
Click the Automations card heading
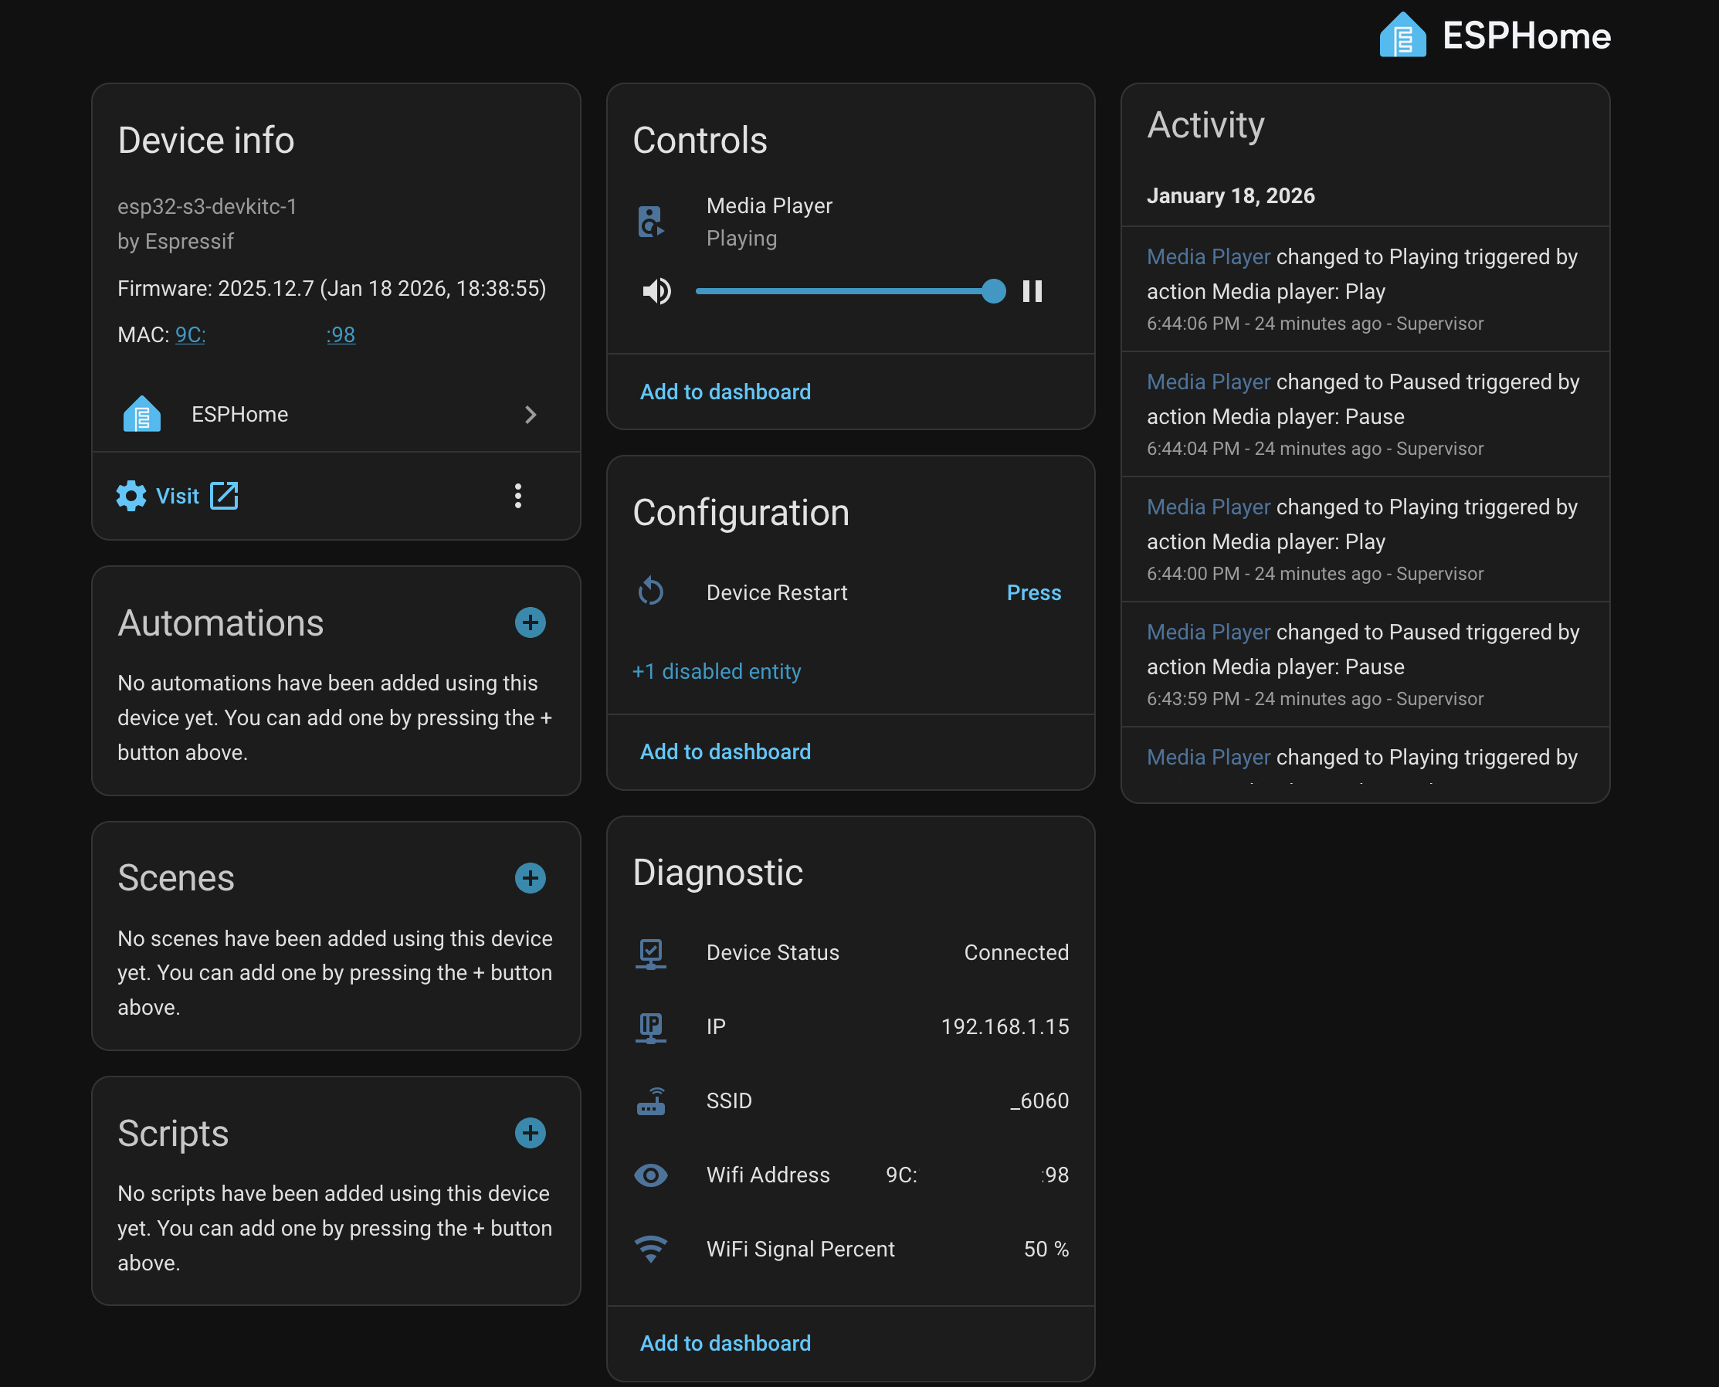tap(220, 623)
